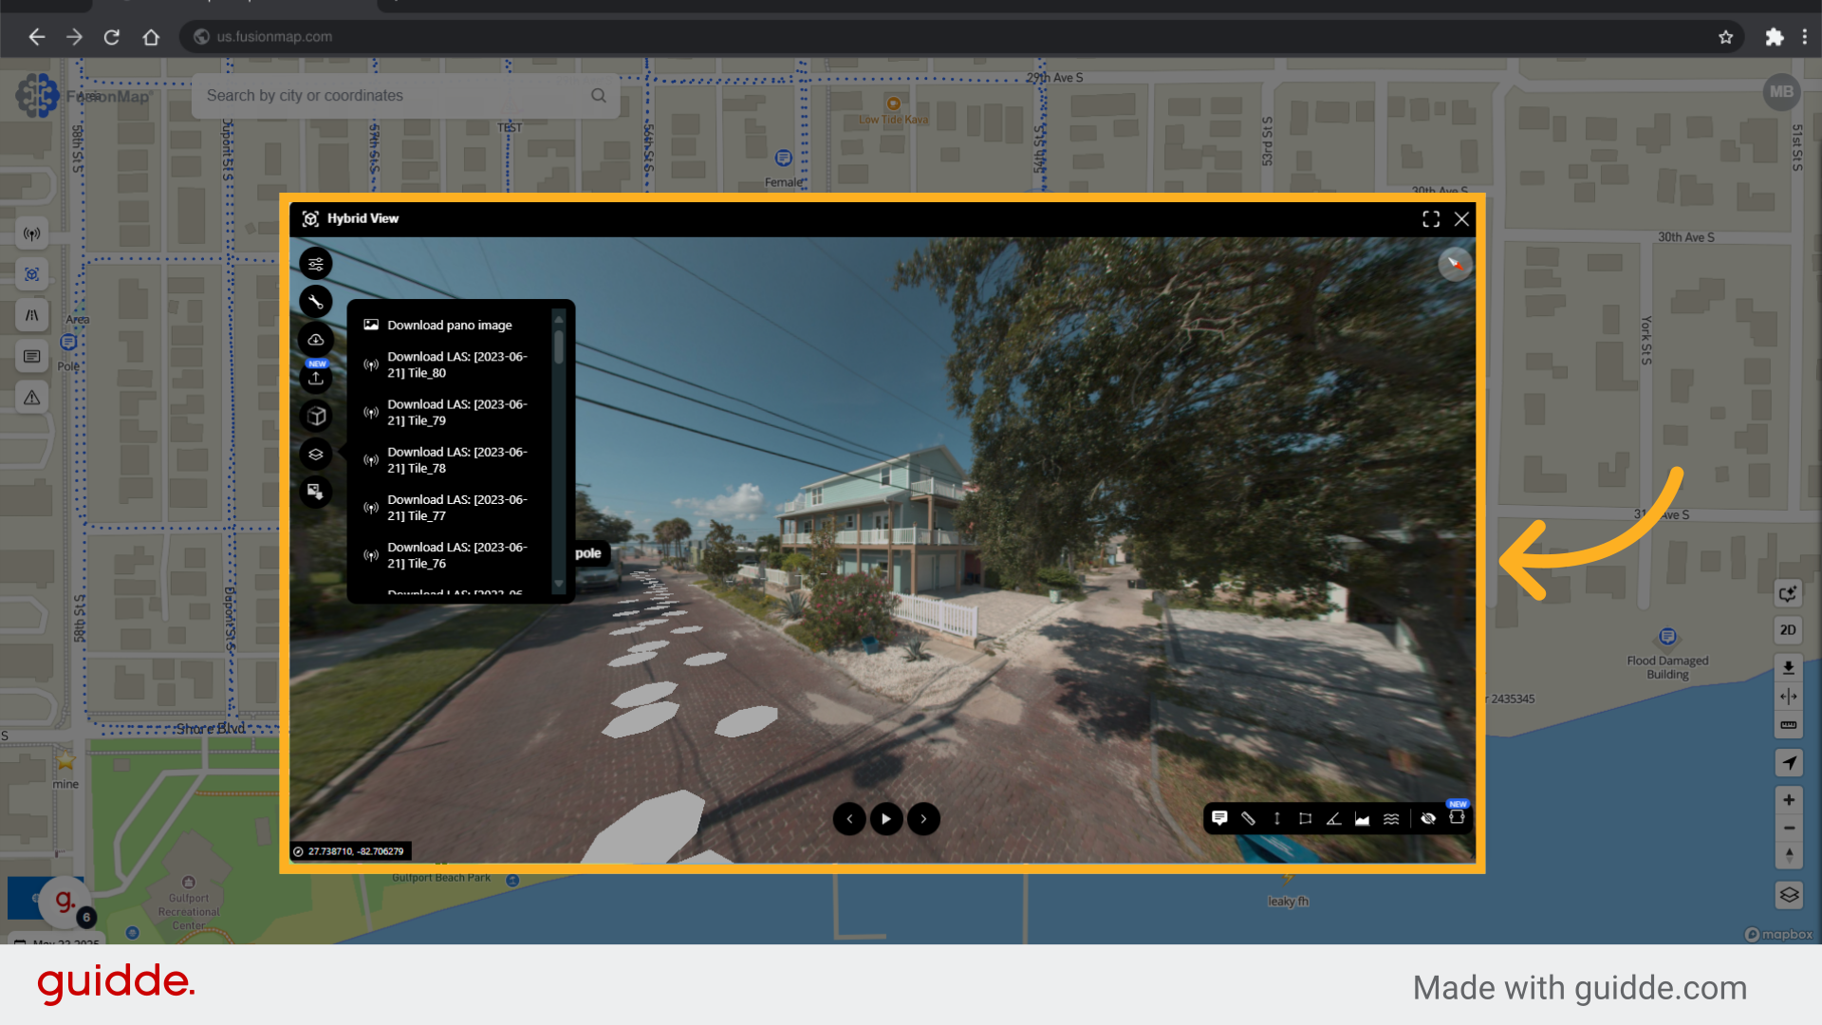
Task: Click the compass in Hybrid View
Action: pyautogui.click(x=1455, y=264)
